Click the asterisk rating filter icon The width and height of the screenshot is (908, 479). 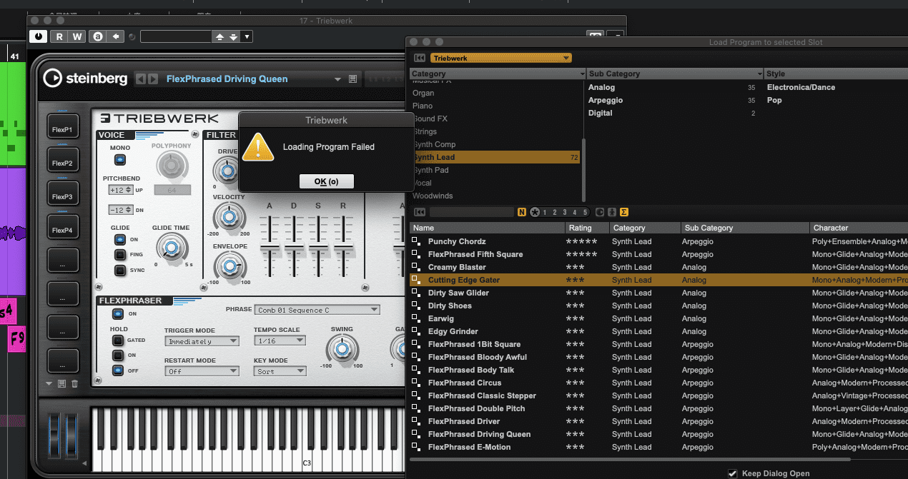click(x=534, y=212)
